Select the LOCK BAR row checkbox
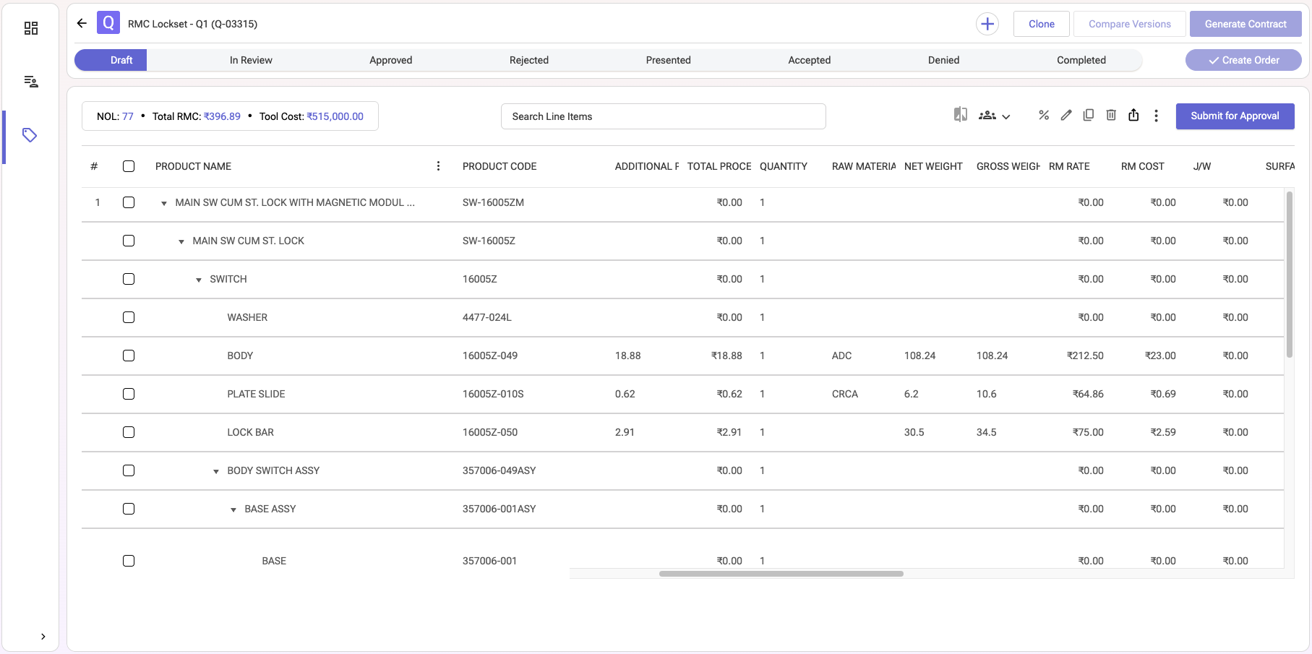 (129, 432)
